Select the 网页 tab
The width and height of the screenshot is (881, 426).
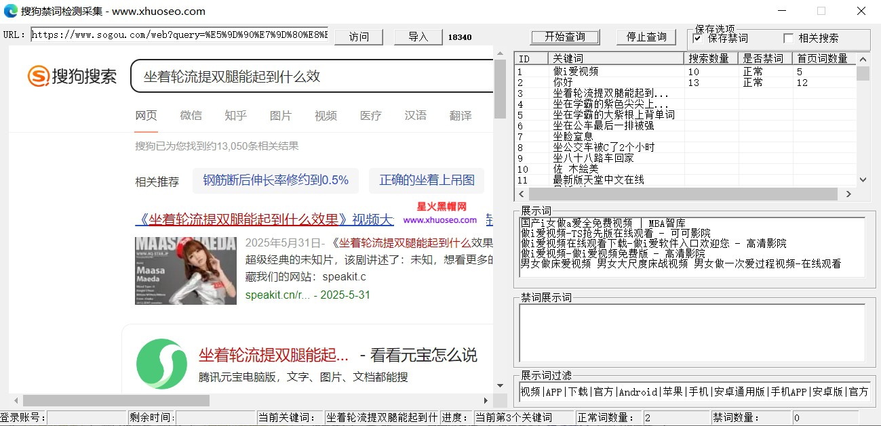146,115
